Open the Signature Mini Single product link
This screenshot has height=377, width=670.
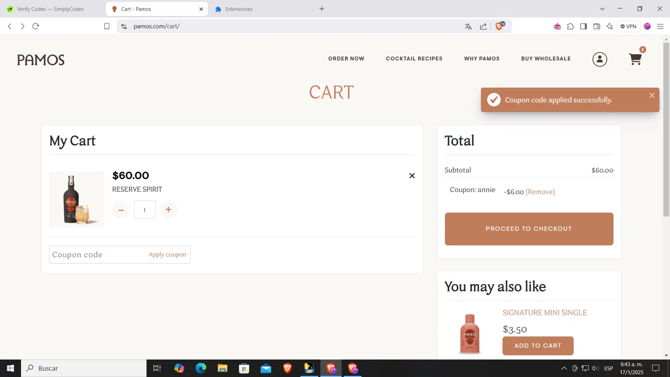tap(545, 313)
